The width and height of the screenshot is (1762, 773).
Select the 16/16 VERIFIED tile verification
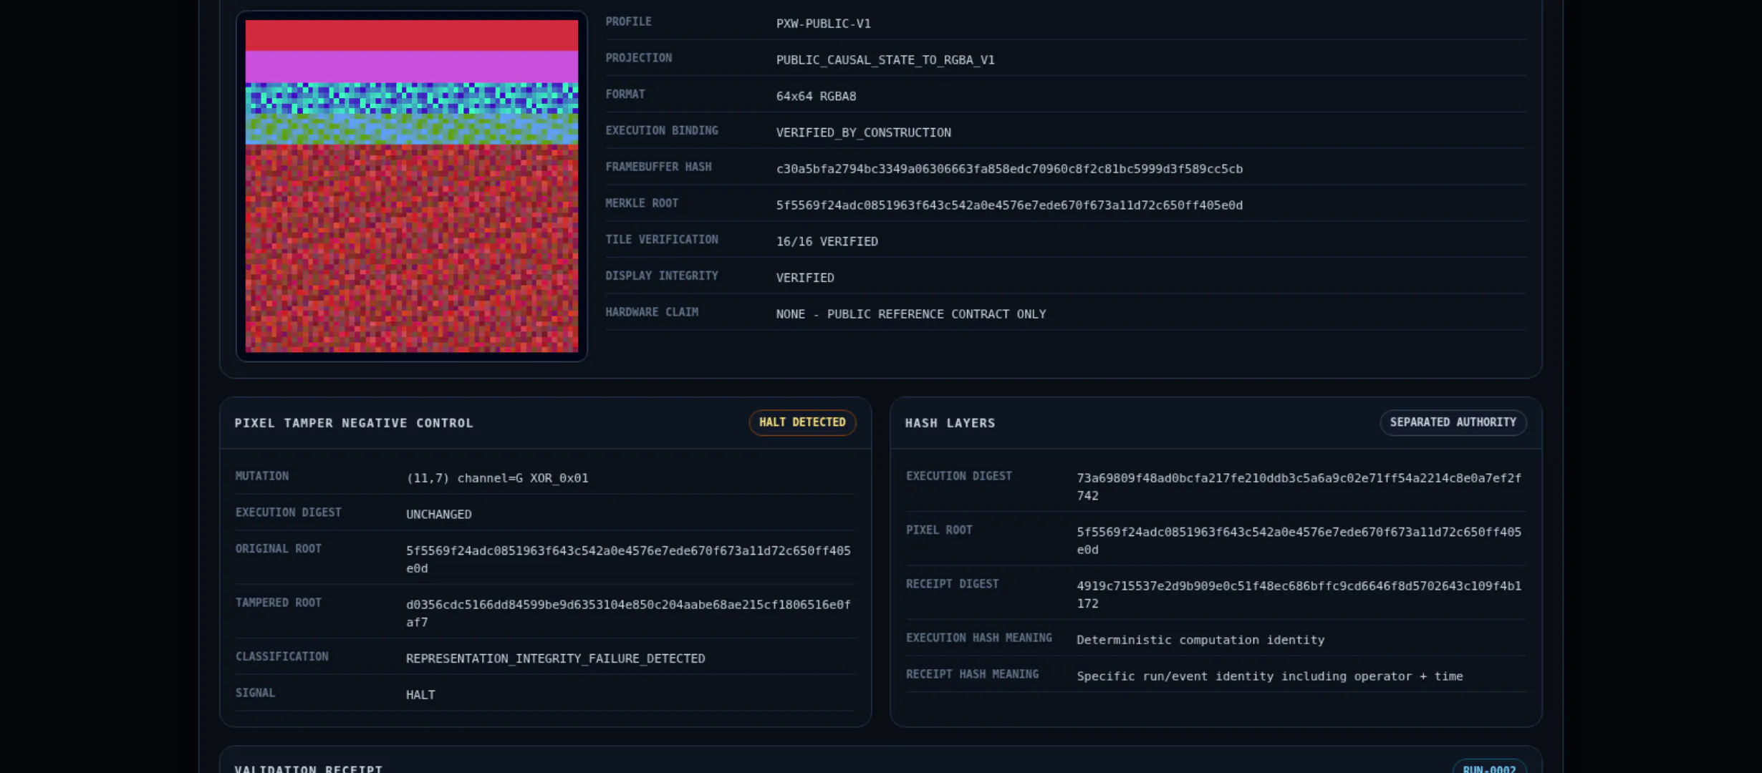(827, 242)
